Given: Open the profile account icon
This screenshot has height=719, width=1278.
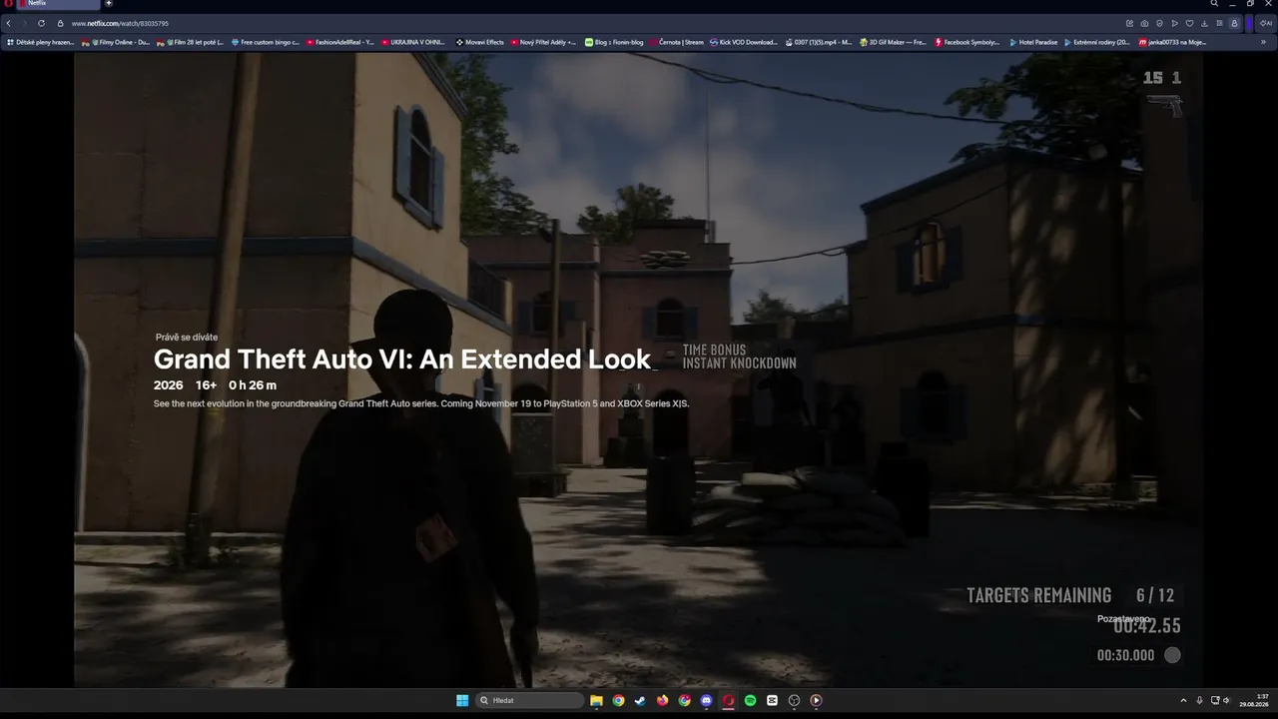Looking at the screenshot, I should (x=1234, y=23).
